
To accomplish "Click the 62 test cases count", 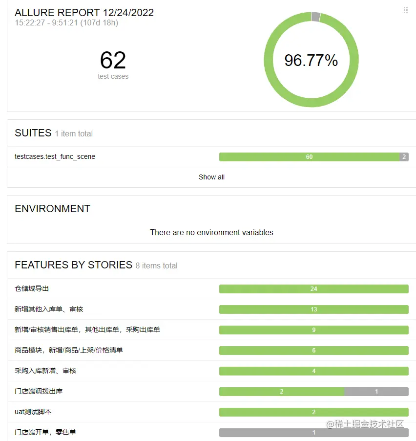I will click(x=113, y=60).
